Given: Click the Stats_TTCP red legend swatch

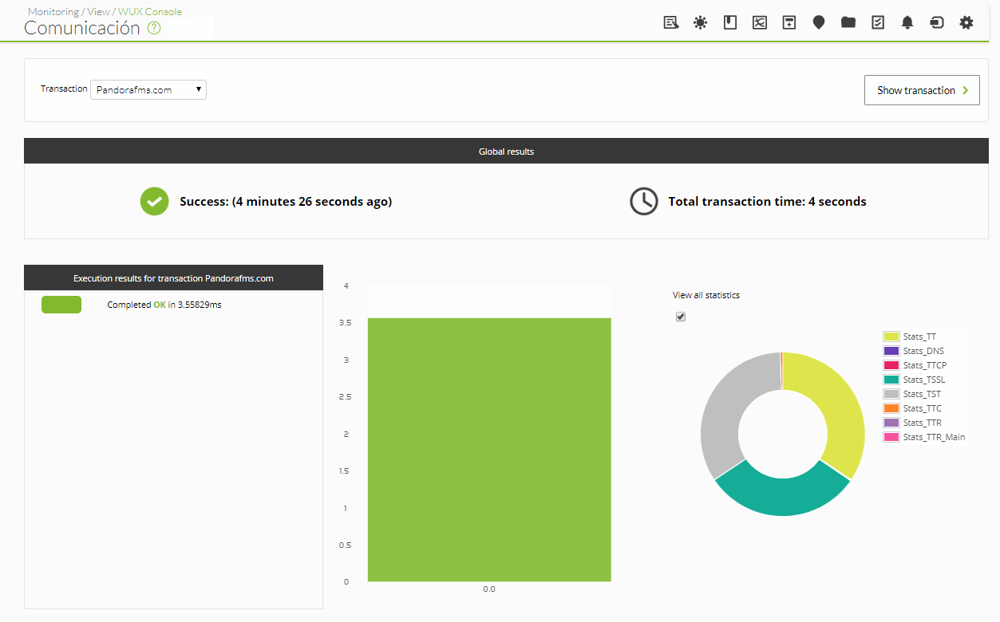Looking at the screenshot, I should pos(891,365).
